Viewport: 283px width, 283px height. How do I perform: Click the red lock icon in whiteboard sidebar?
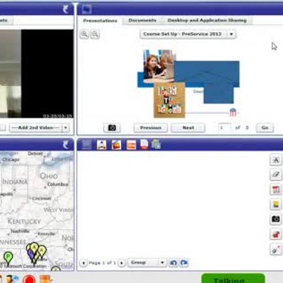276,234
